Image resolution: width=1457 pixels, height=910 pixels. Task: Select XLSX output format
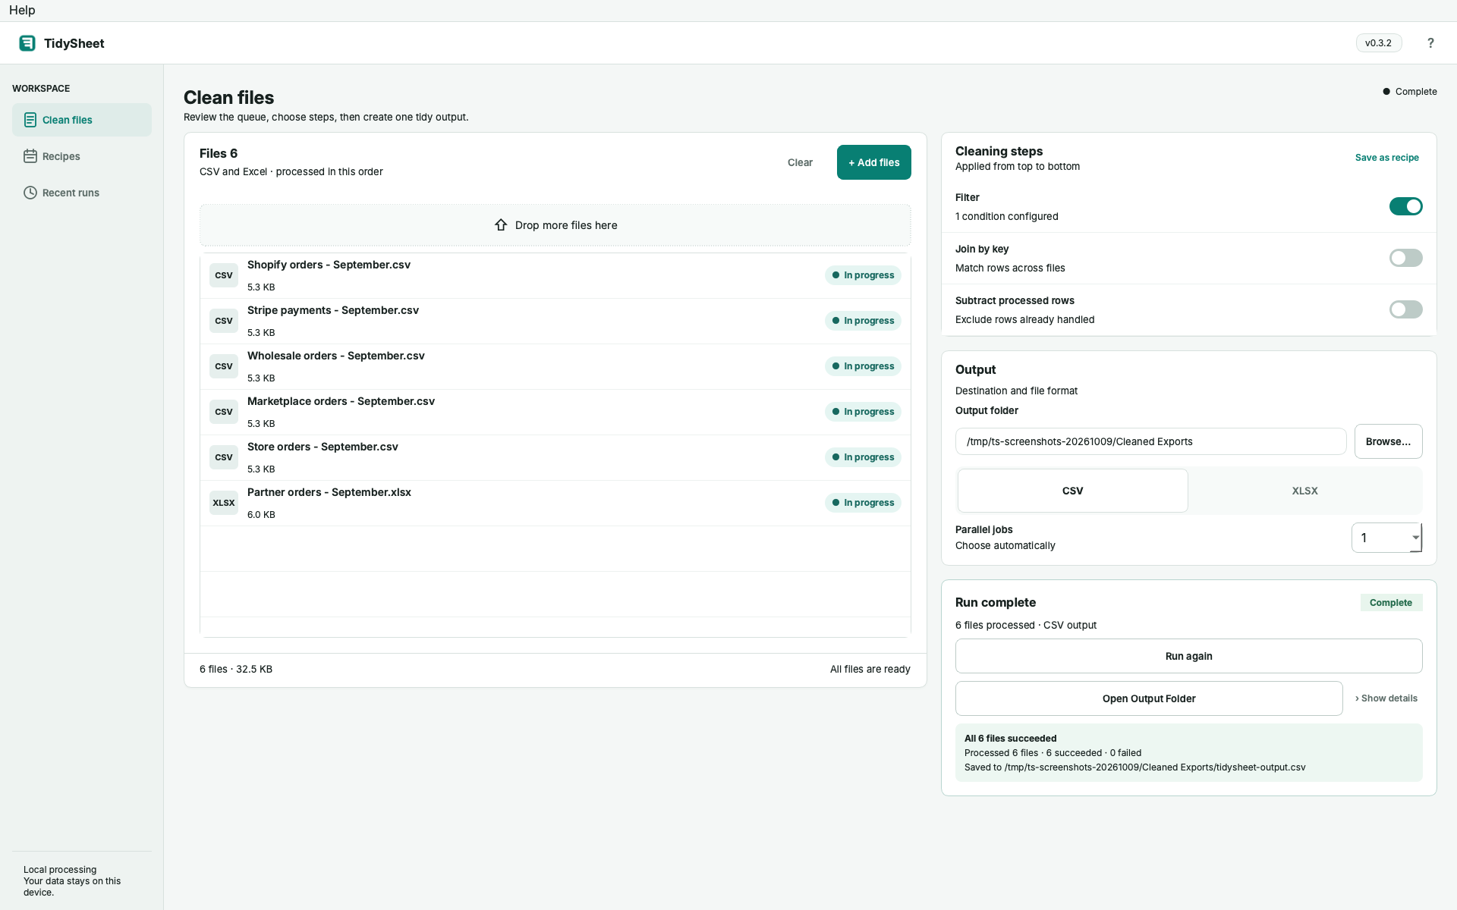[x=1304, y=491]
